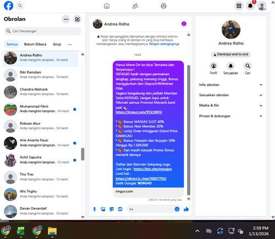The image size is (275, 239).
Task: Open the Tira Tras conversation
Action: [40, 177]
